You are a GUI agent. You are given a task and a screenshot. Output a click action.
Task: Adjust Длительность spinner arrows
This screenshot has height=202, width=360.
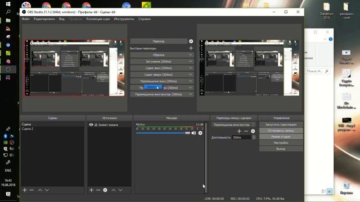[x=254, y=137]
